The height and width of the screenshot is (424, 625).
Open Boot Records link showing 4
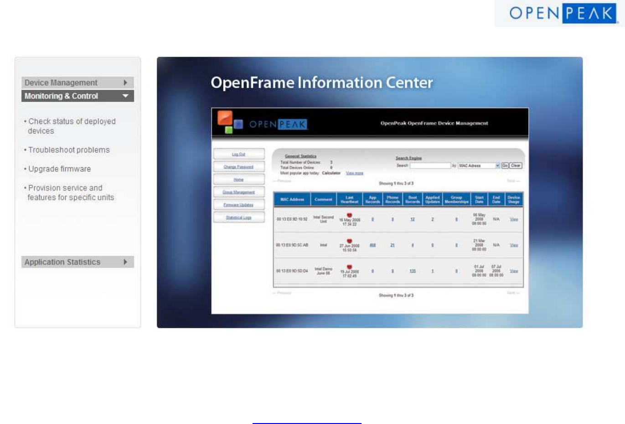(413, 245)
